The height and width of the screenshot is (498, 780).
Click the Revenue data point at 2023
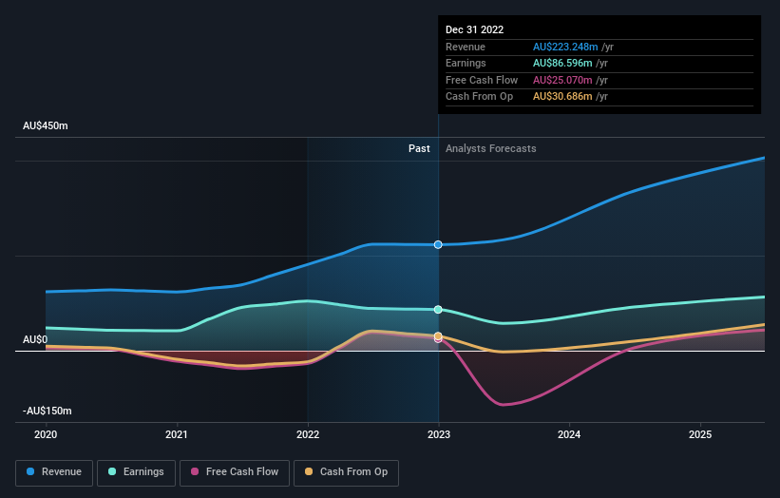(438, 245)
